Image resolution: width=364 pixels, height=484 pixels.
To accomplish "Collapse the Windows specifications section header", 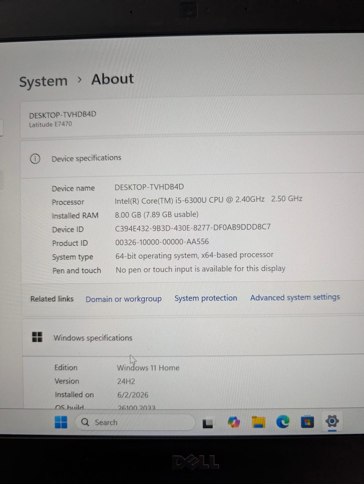I will 193,337.
